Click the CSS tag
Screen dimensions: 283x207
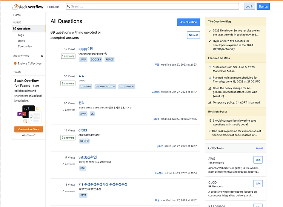(83, 168)
